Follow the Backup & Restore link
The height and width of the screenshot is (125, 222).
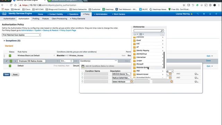click(51, 30)
